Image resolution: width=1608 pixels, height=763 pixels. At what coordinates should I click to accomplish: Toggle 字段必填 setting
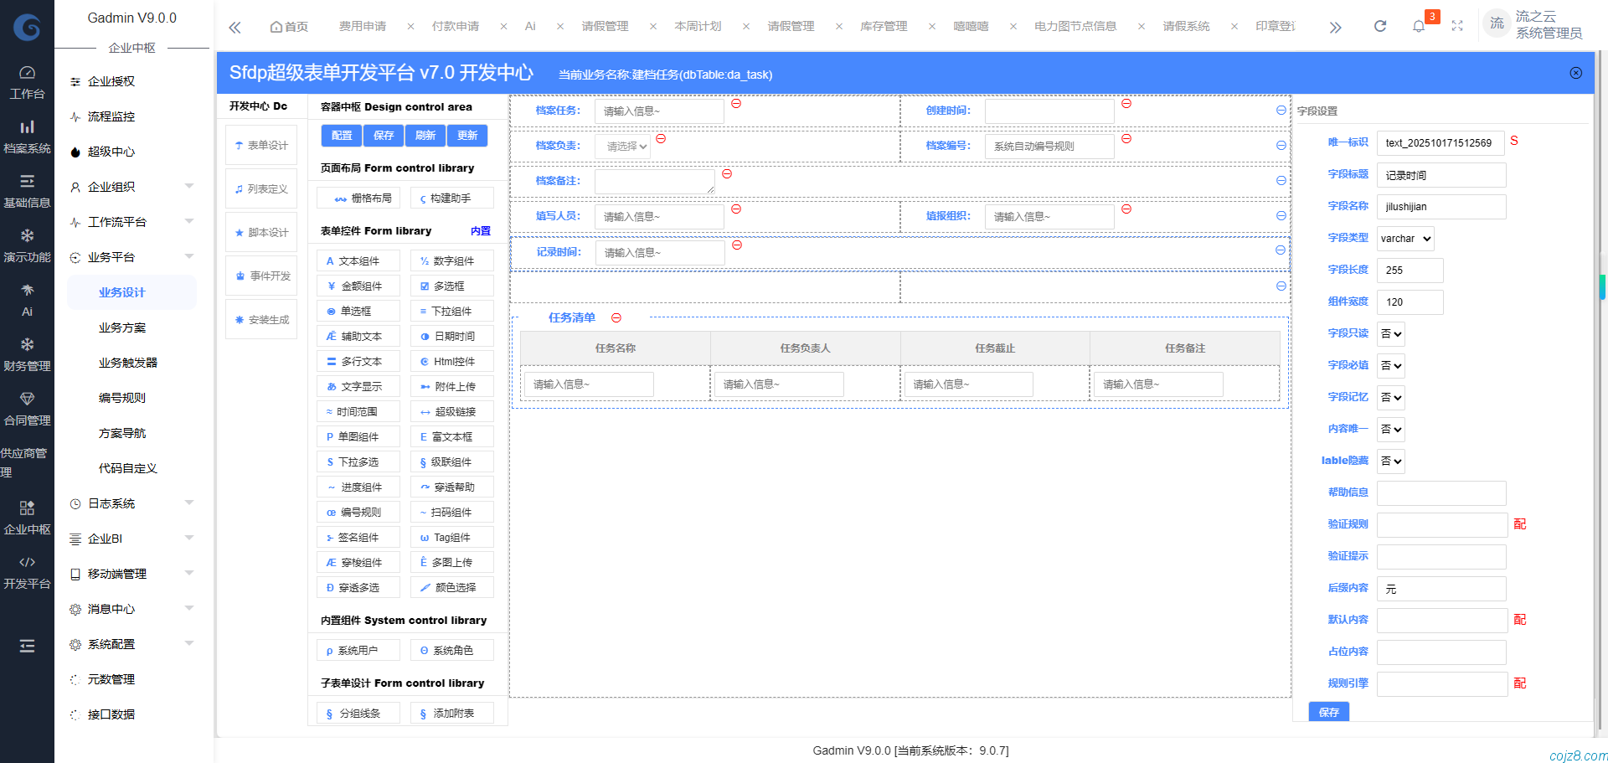pyautogui.click(x=1390, y=365)
